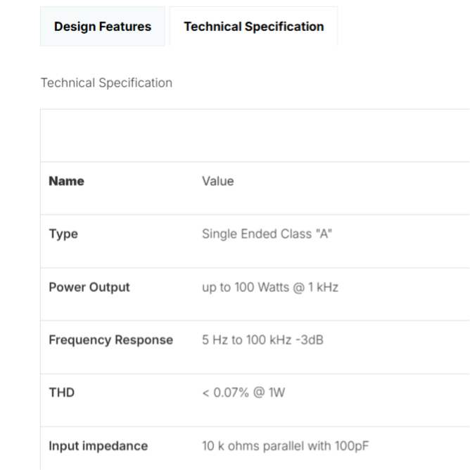The image size is (470, 470).
Task: Switch to the Design Features tab
Action: point(103,27)
